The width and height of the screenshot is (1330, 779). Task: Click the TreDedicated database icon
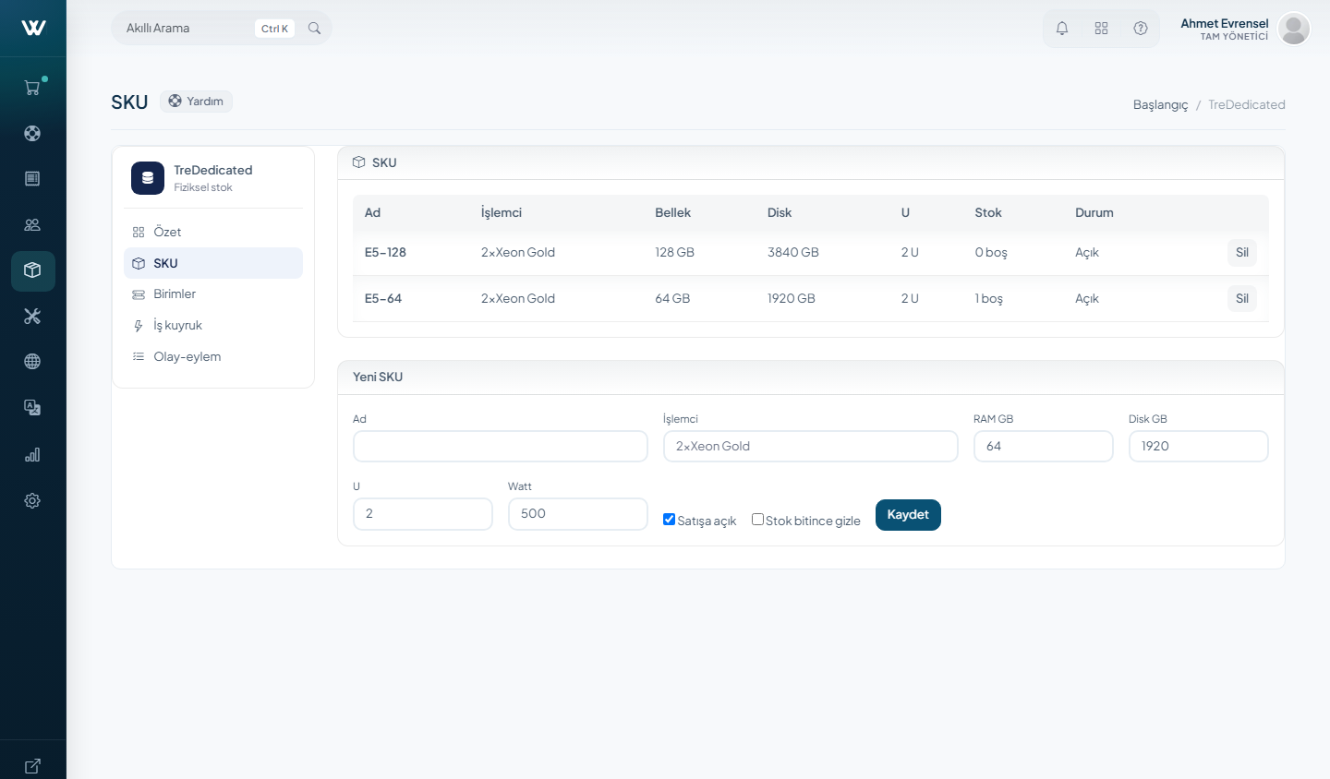[x=148, y=178]
